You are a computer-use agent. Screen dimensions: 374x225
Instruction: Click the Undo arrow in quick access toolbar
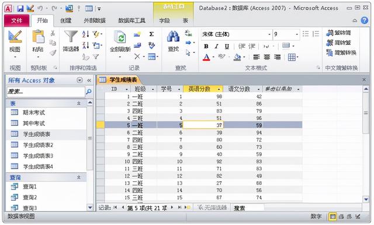click(40, 9)
